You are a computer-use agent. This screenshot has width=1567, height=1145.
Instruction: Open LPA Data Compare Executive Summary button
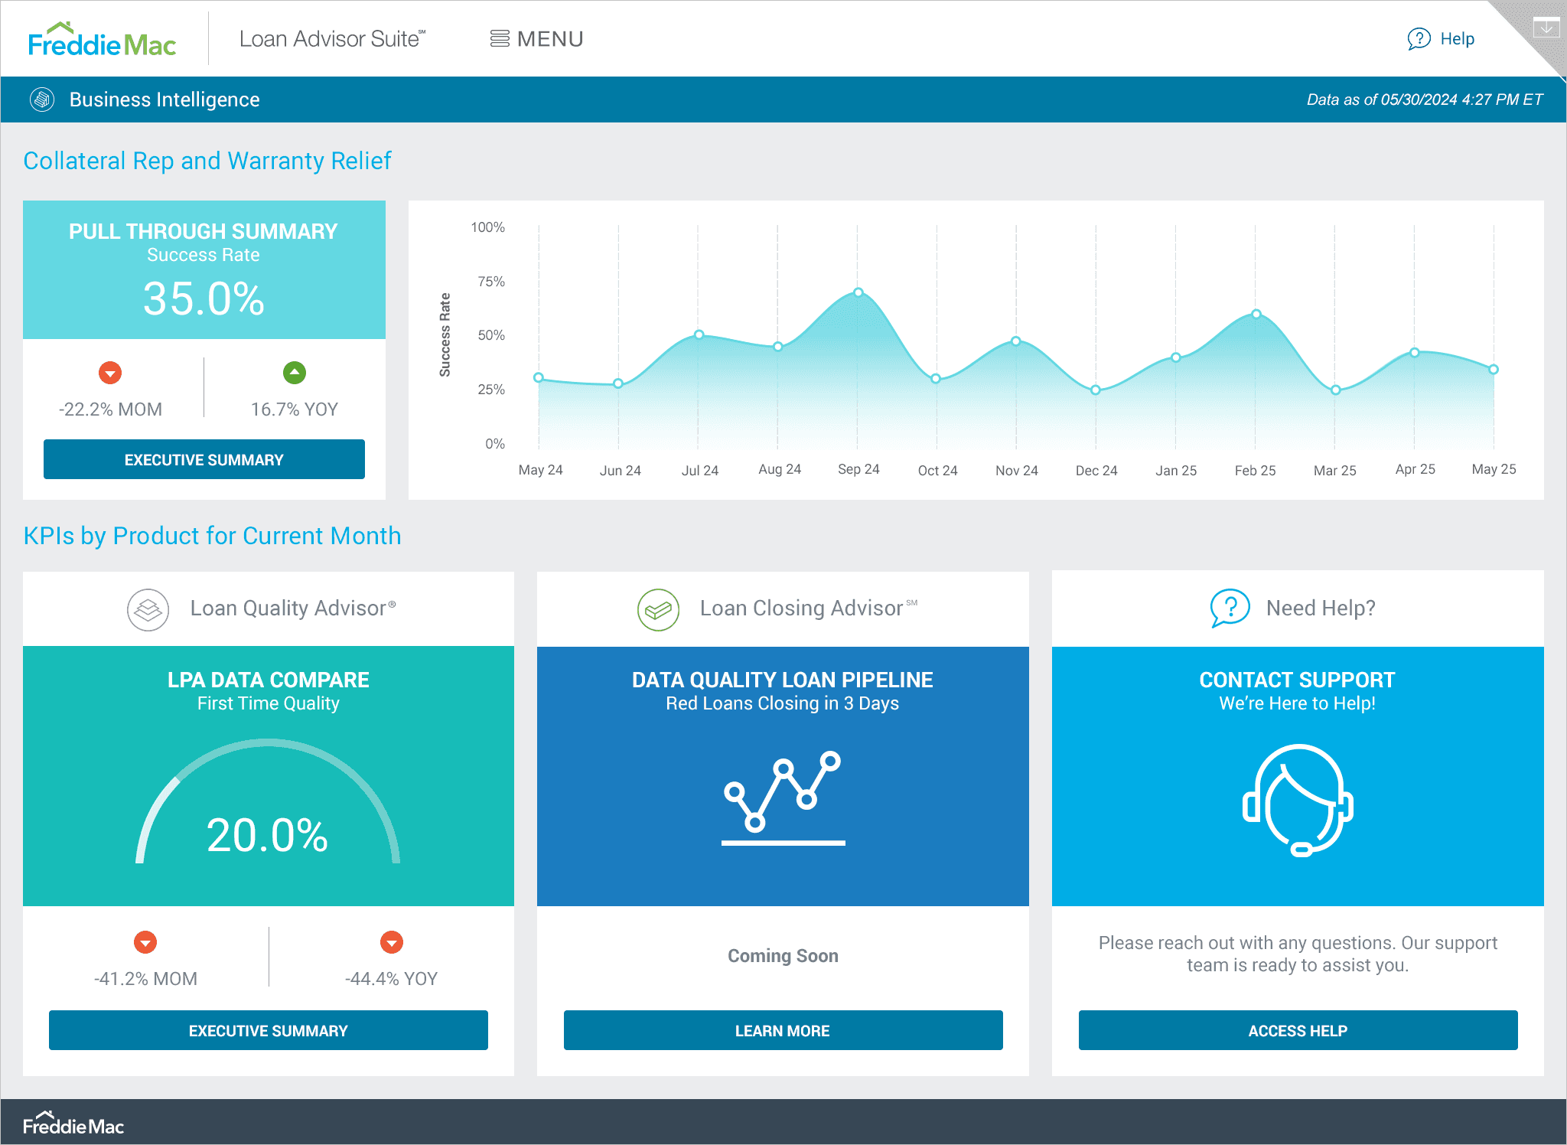(269, 1030)
